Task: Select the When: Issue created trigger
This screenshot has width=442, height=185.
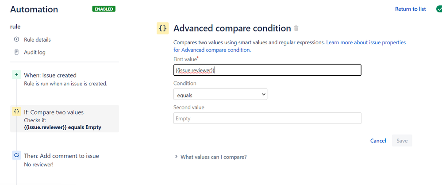Action: click(65, 79)
